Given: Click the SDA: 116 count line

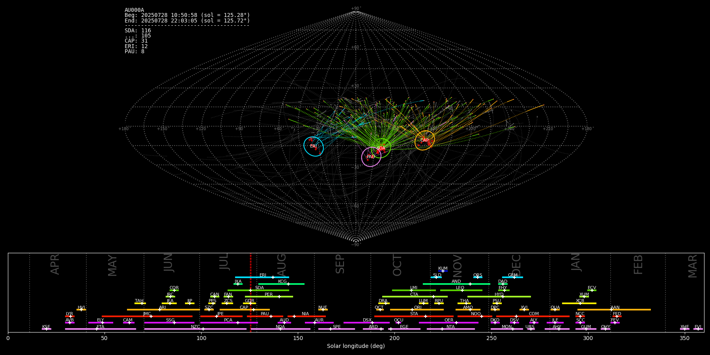Looking at the screenshot, I should [138, 31].
